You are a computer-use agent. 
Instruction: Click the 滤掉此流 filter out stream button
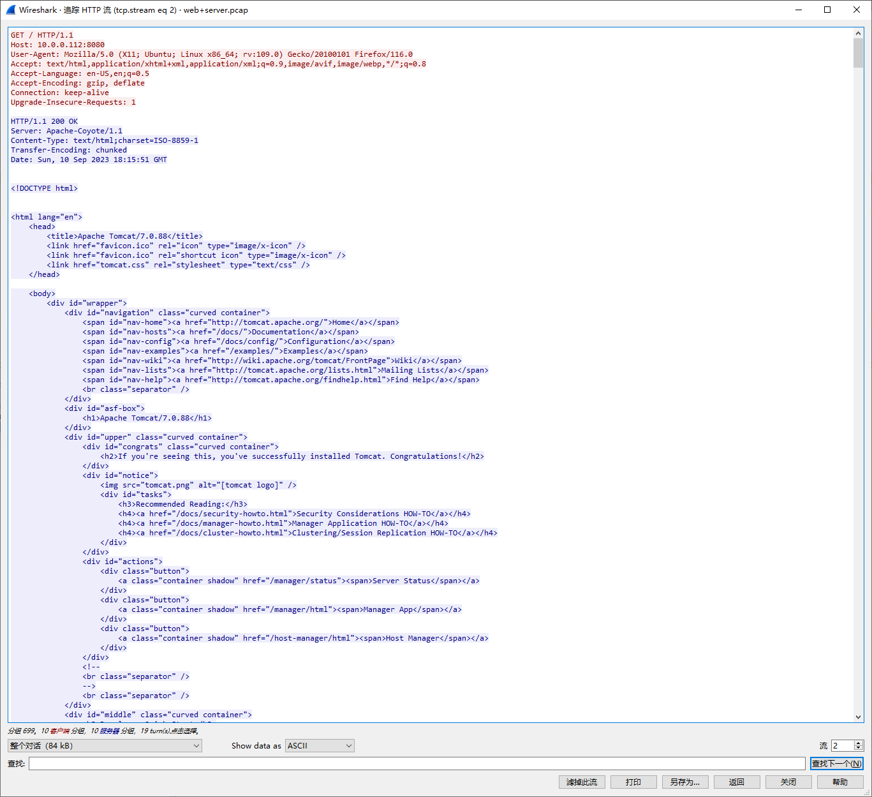pos(581,782)
